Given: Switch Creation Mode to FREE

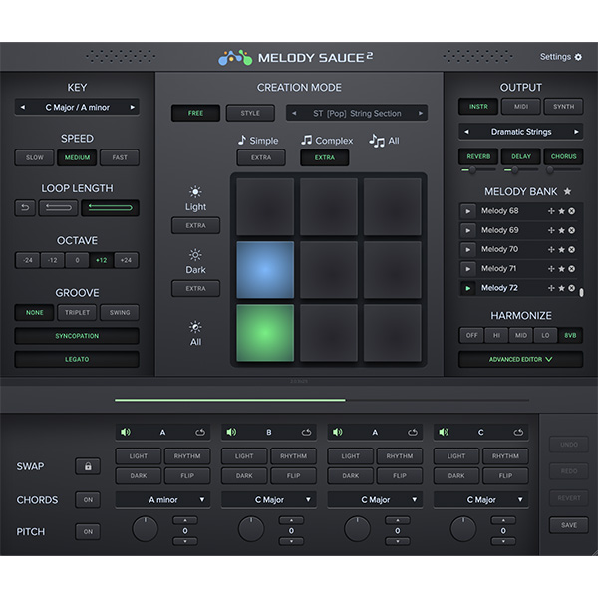Looking at the screenshot, I should (195, 113).
